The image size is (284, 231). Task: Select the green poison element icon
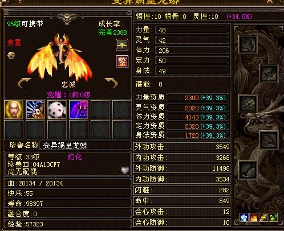(273, 217)
